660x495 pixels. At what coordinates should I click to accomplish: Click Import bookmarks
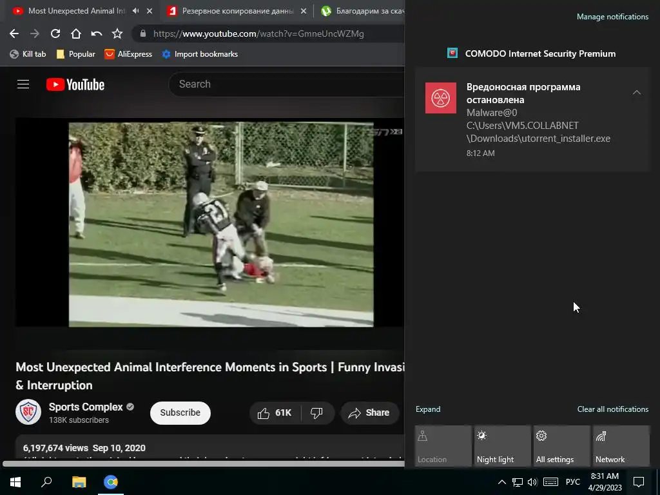200,54
